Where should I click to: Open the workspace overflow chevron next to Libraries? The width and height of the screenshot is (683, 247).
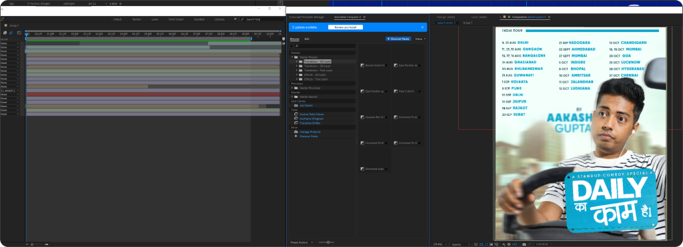pos(235,19)
